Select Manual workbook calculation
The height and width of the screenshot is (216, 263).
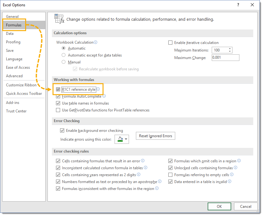64,62
